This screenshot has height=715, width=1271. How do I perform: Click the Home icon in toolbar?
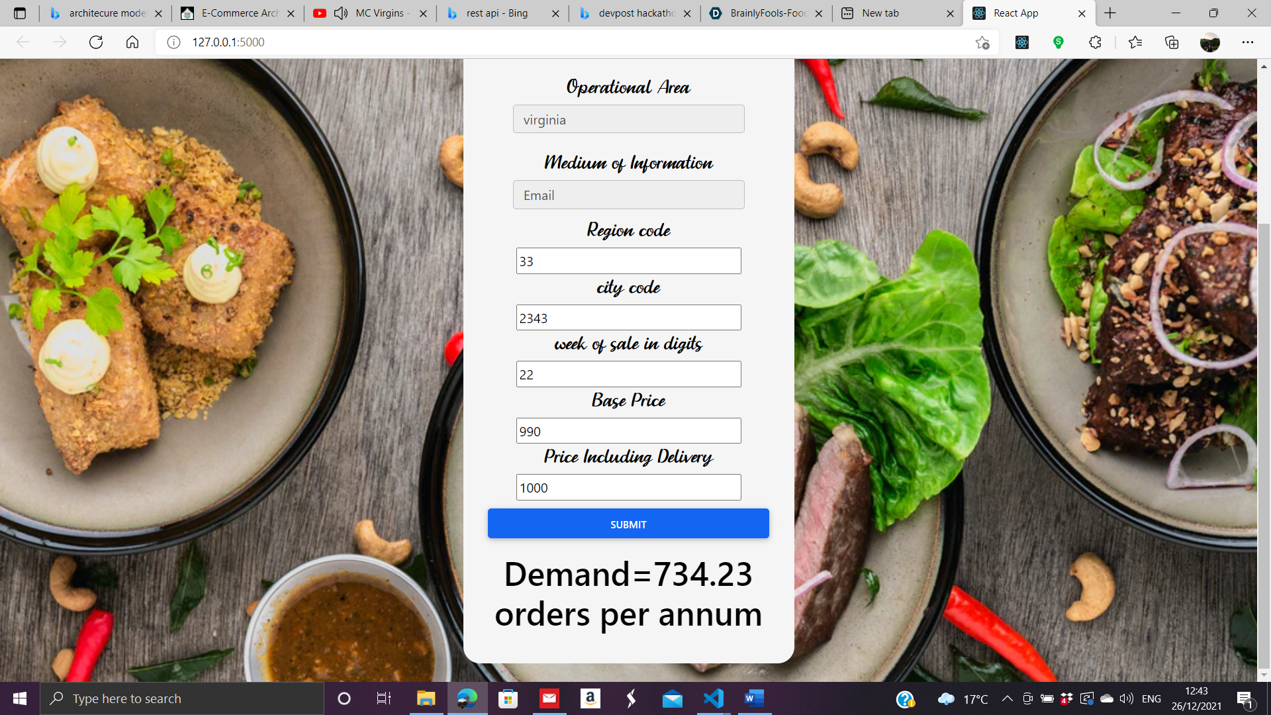[x=132, y=42]
